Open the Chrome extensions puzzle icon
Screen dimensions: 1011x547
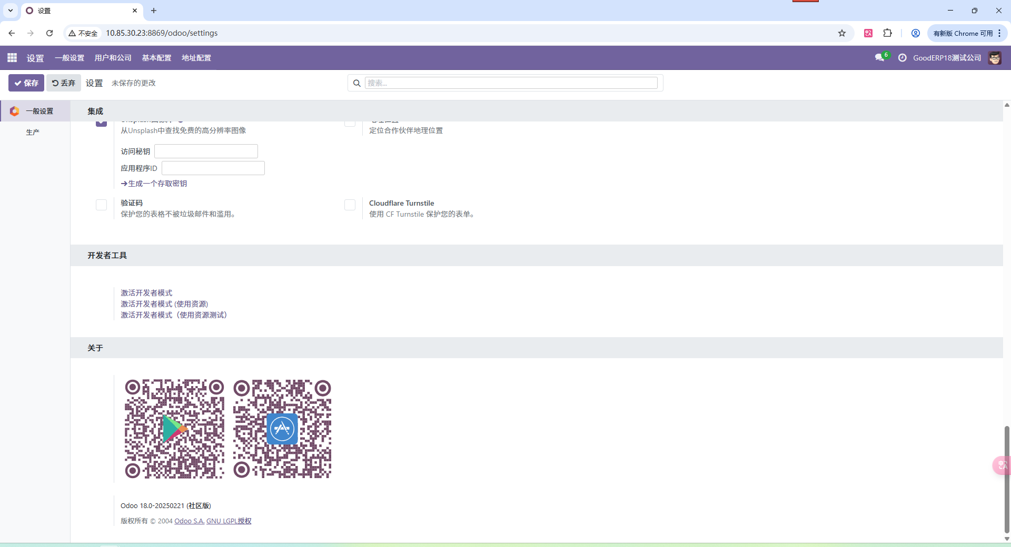tap(888, 33)
